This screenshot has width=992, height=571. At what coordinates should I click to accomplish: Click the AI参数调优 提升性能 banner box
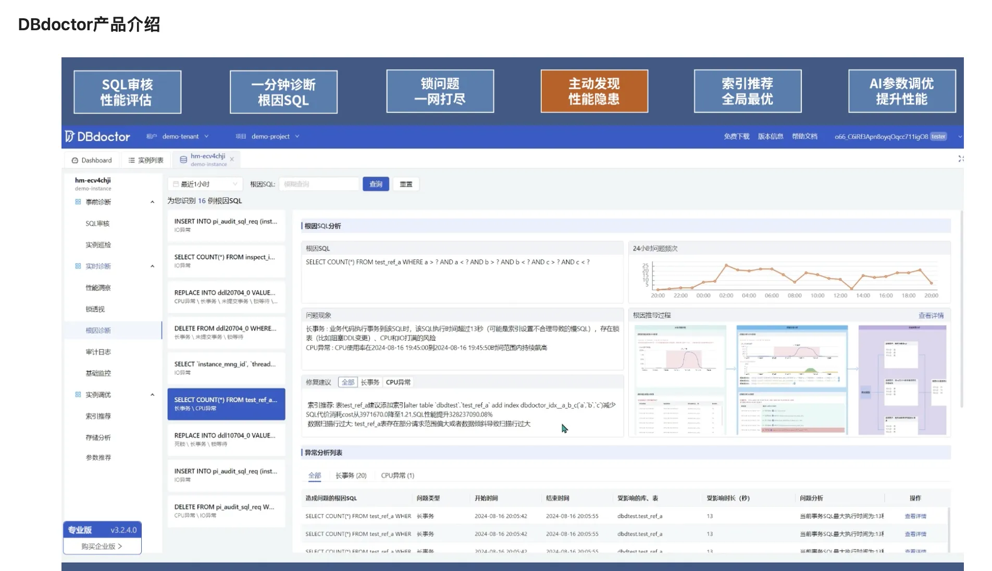pos(902,91)
